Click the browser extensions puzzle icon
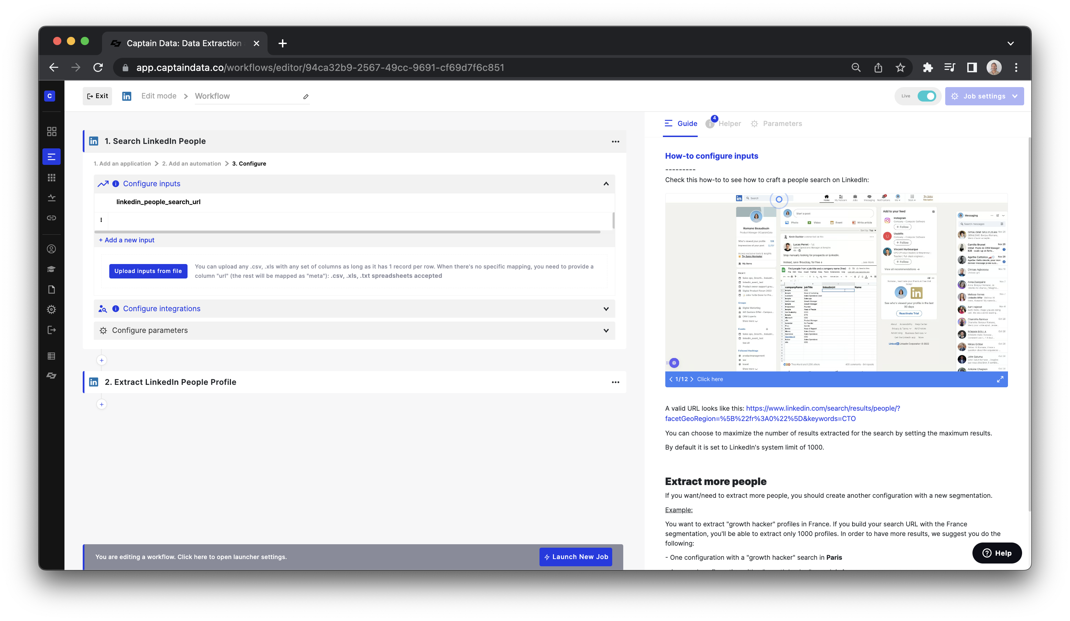Viewport: 1070px width, 621px height. pos(927,67)
